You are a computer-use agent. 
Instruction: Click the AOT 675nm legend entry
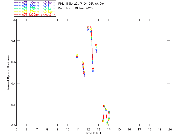[35, 8]
